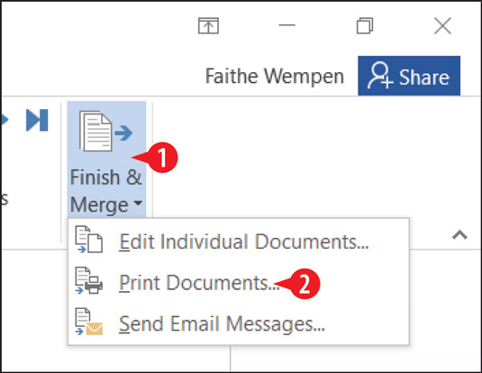Open the Ribbon Display Options icon
This screenshot has height=373, width=482.
click(x=208, y=26)
